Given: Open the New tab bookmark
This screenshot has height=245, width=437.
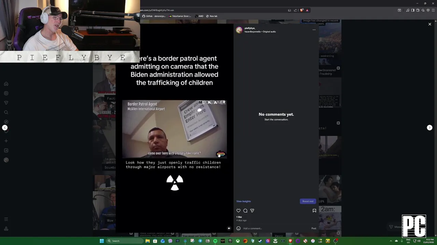Looking at the screenshot, I should click(x=212, y=16).
